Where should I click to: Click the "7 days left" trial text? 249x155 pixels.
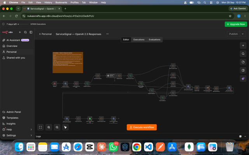click(12, 24)
